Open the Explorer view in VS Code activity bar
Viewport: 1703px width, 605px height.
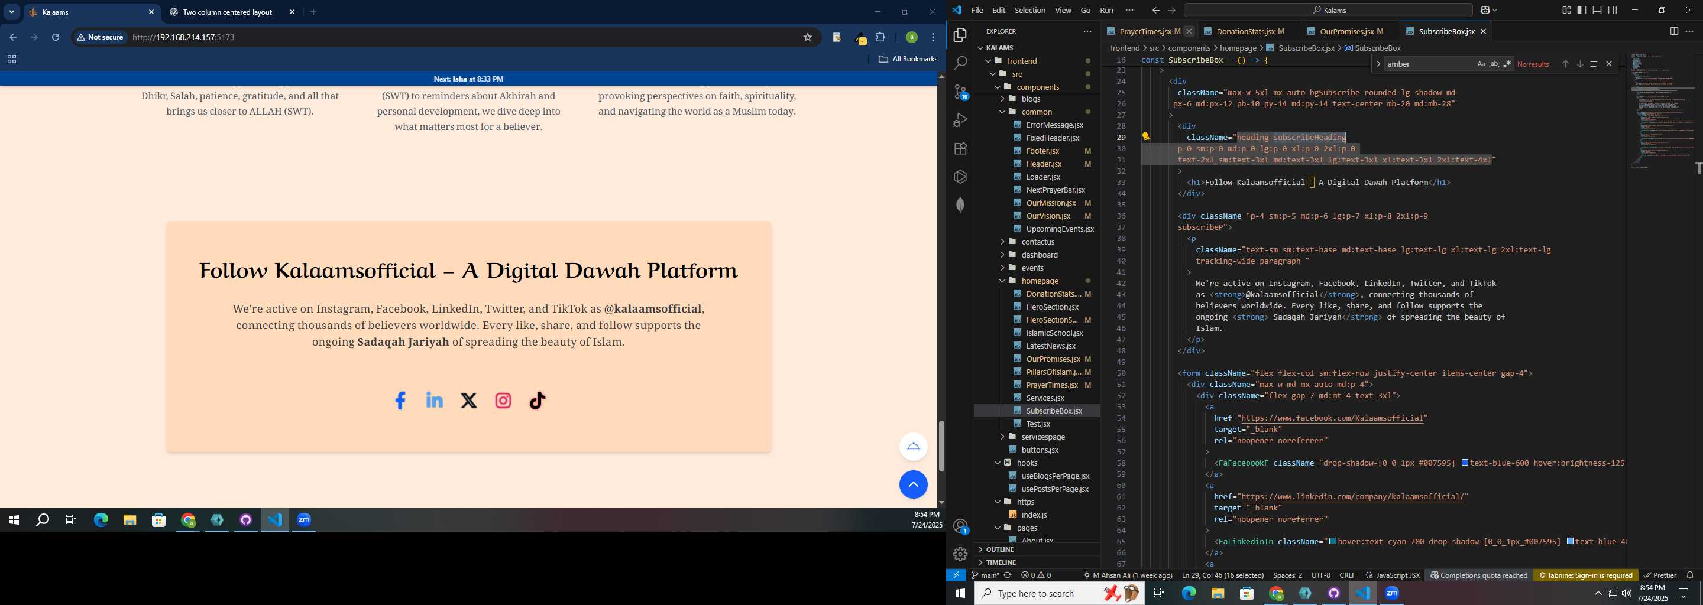(x=960, y=34)
